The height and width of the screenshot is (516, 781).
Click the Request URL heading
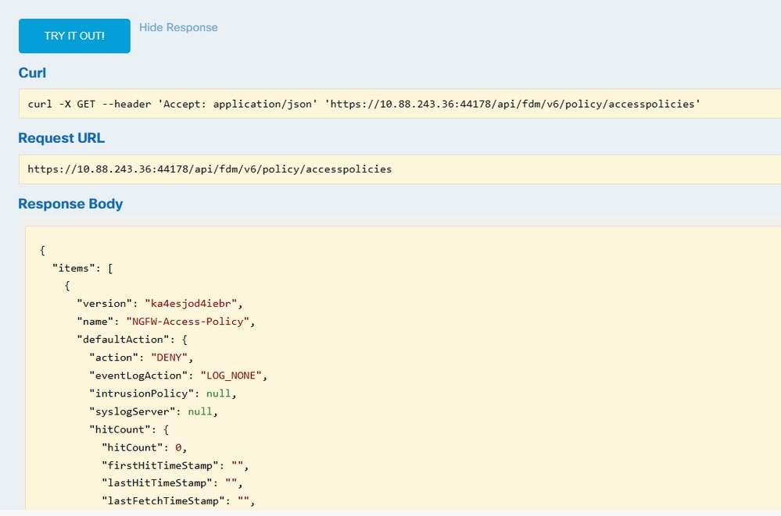pos(61,138)
